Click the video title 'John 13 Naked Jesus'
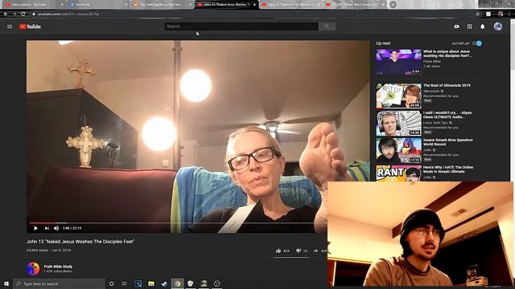 point(80,242)
